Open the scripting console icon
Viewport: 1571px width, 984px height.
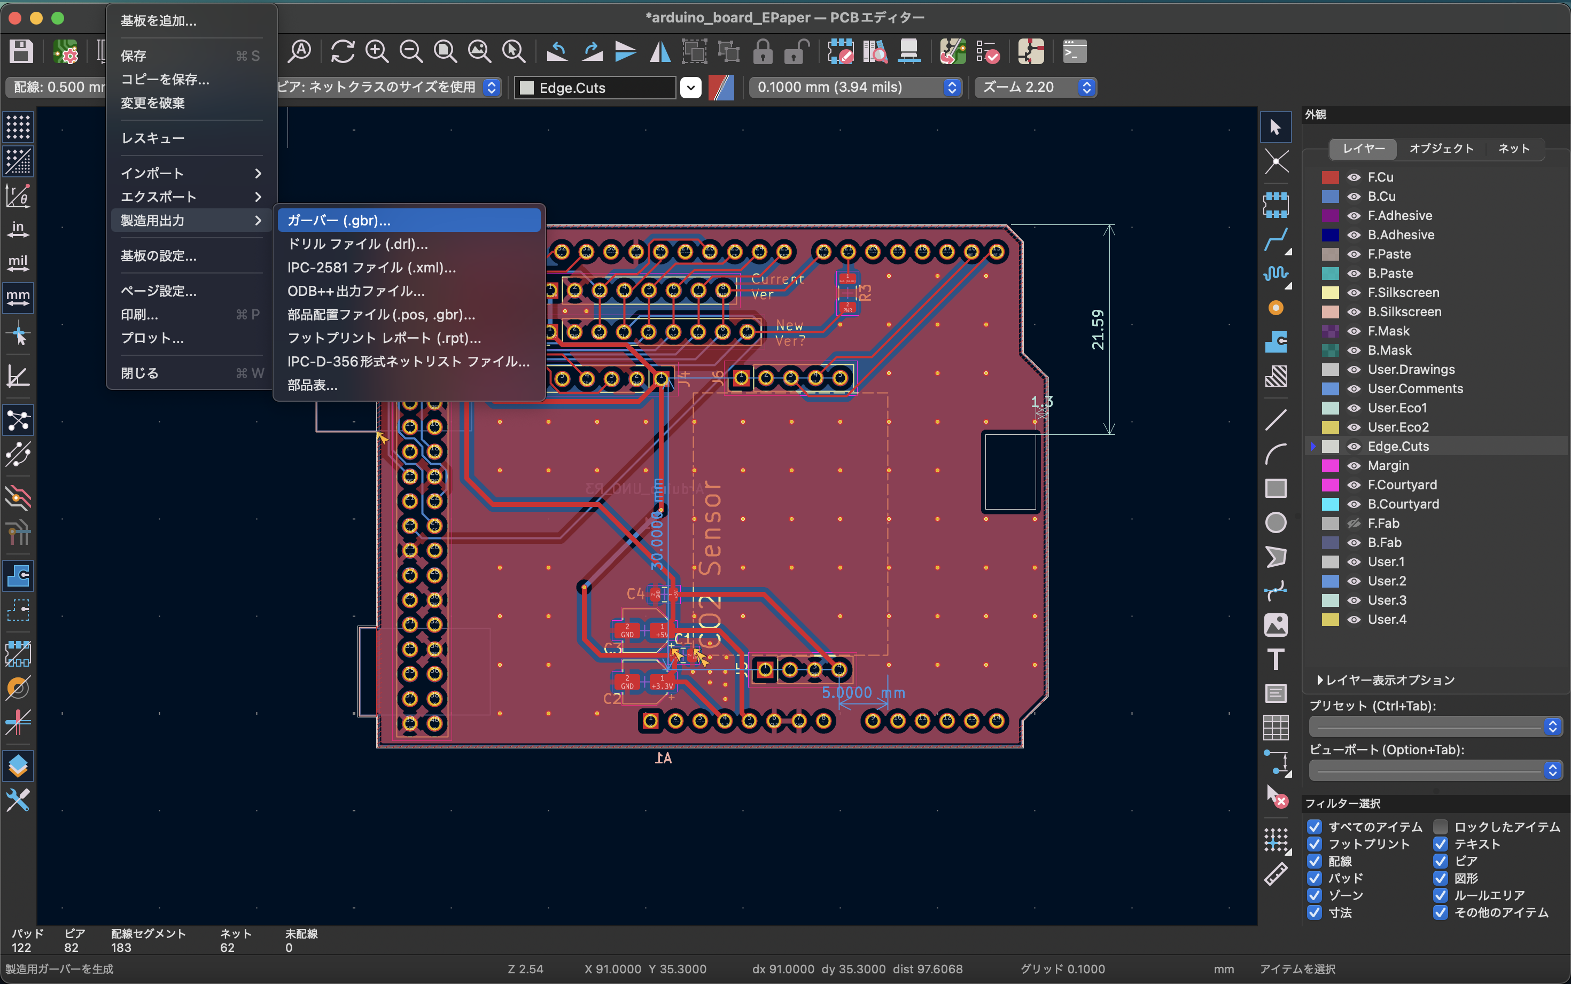[x=1075, y=51]
